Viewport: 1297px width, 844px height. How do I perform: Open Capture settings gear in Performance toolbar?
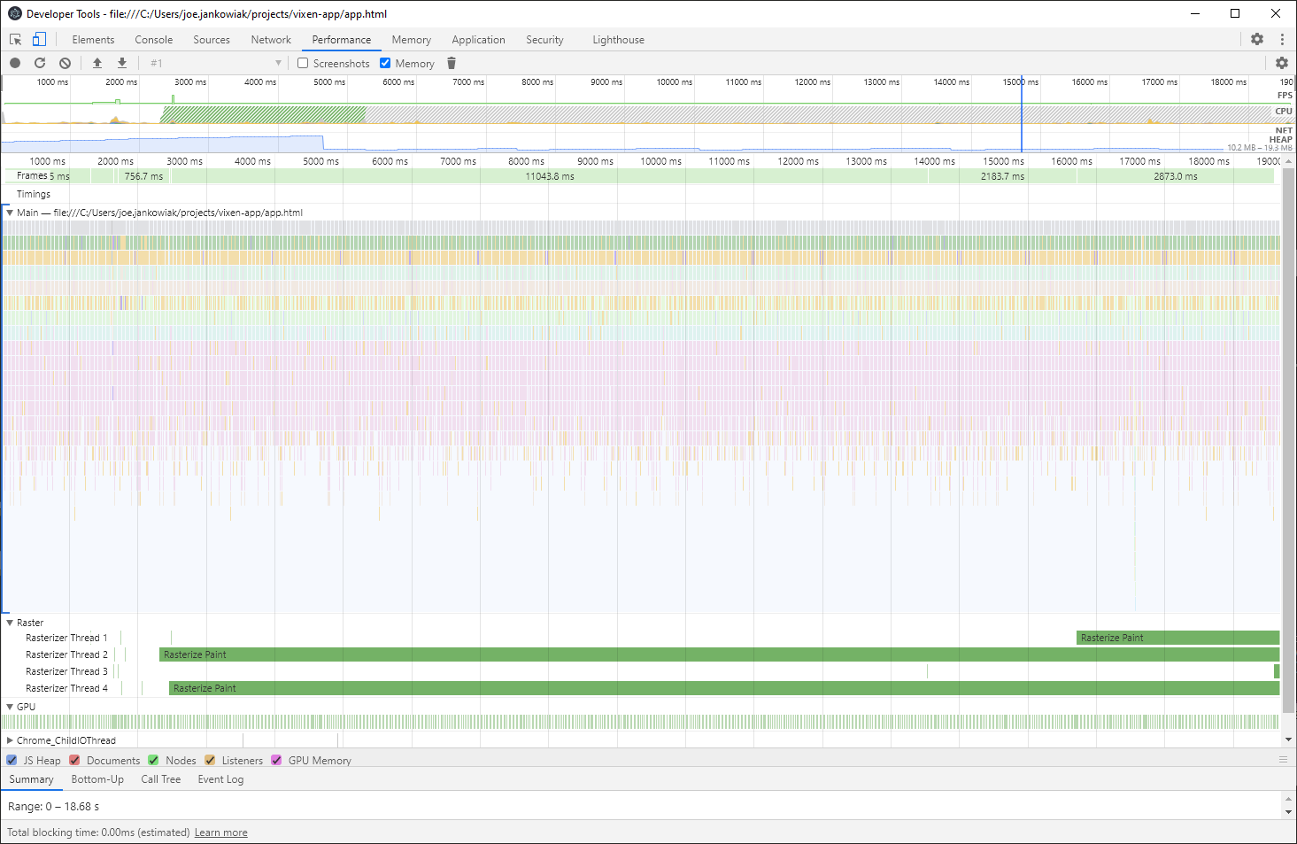coord(1282,63)
